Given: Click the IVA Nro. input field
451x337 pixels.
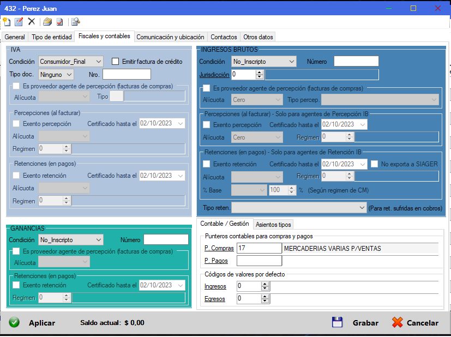Looking at the screenshot, I should tap(127, 74).
